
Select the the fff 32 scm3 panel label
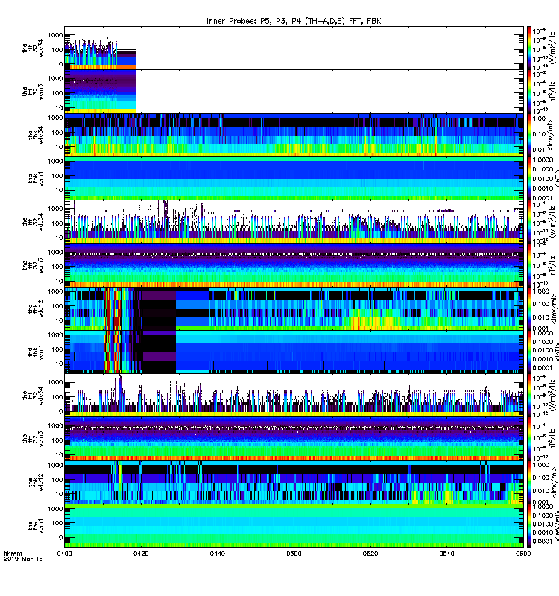(33, 440)
